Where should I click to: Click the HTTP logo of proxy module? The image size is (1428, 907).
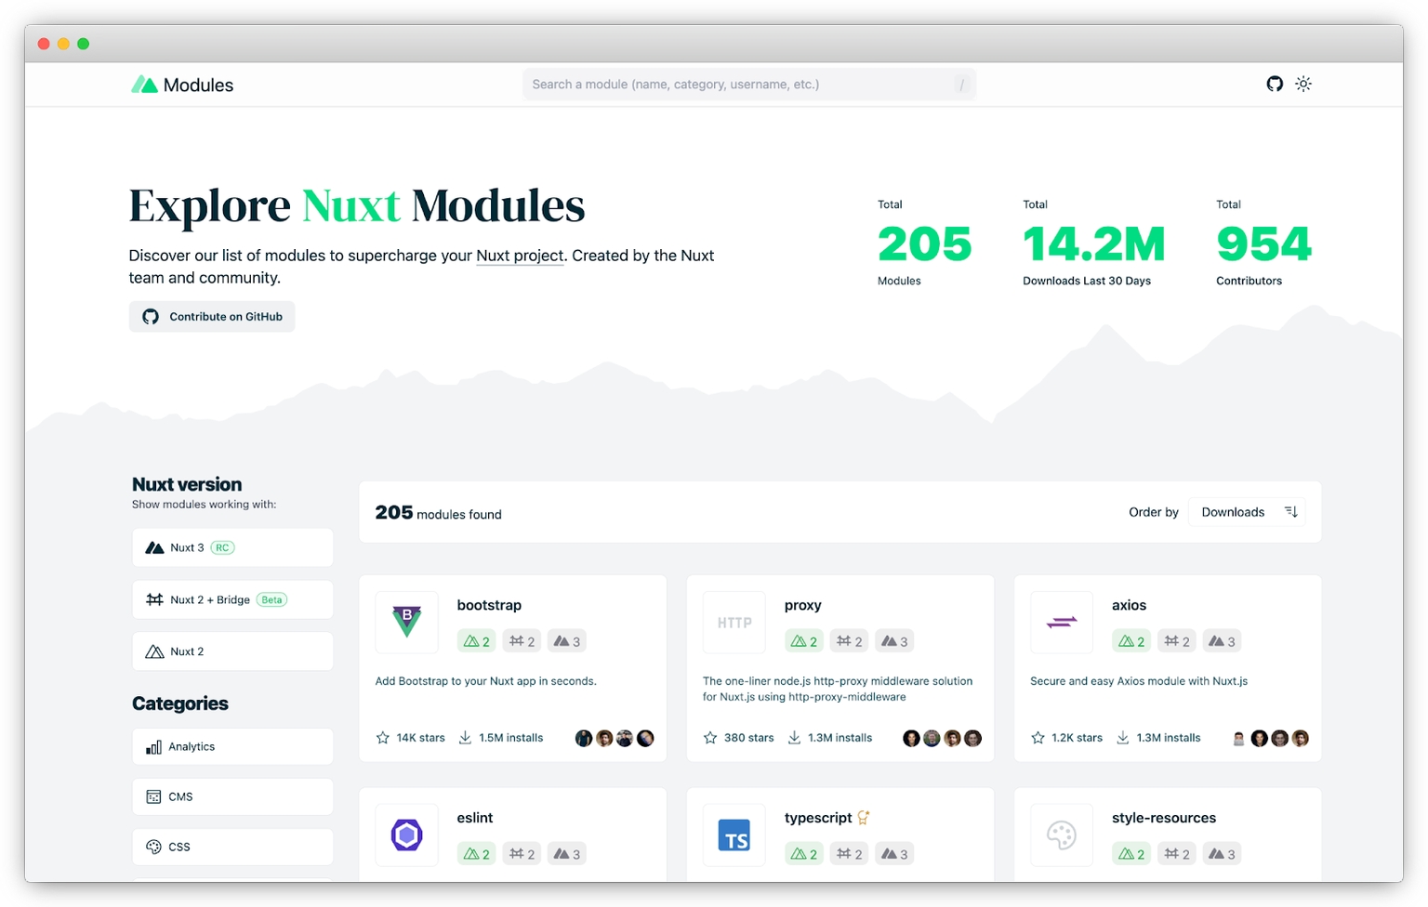pyautogui.click(x=734, y=622)
